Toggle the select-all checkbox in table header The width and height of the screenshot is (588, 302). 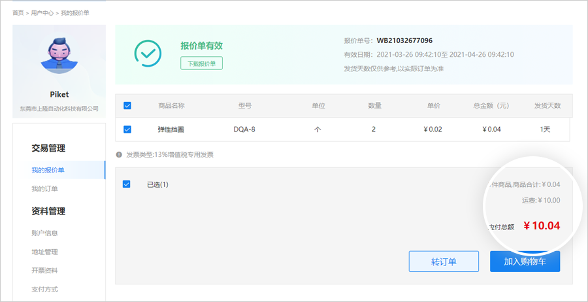127,105
